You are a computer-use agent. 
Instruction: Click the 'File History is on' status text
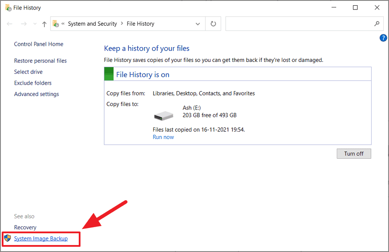143,75
